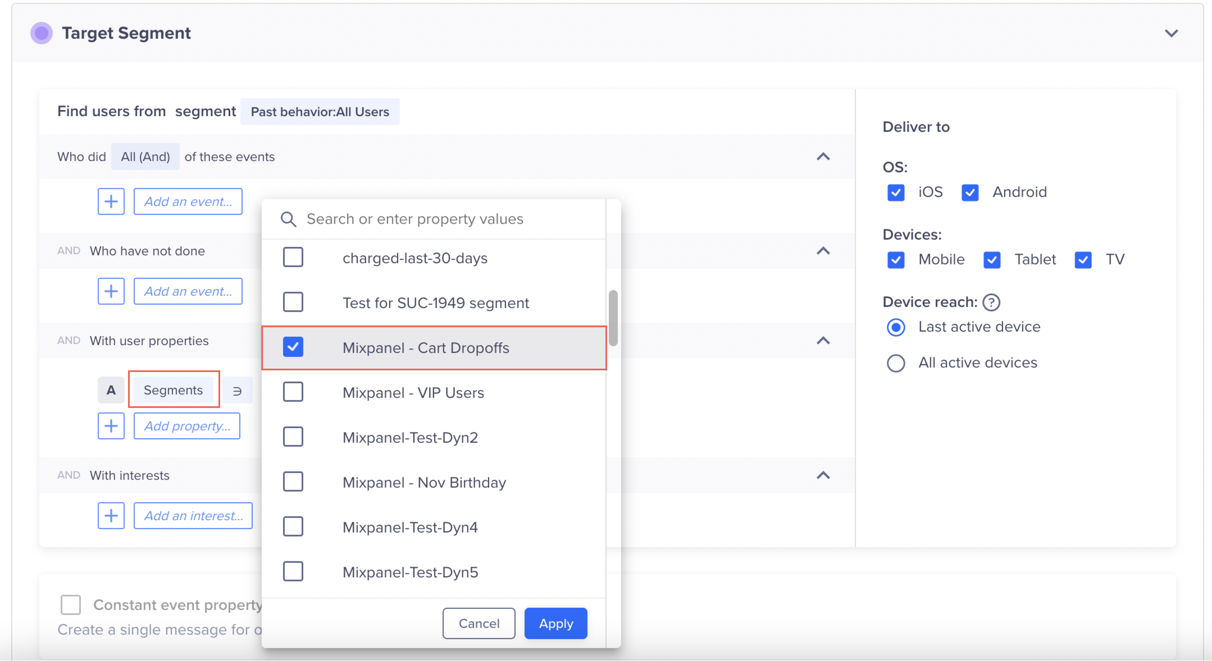1212x661 pixels.
Task: Check Mixpanel-Test-Dyn4 checkbox
Action: coord(293,527)
